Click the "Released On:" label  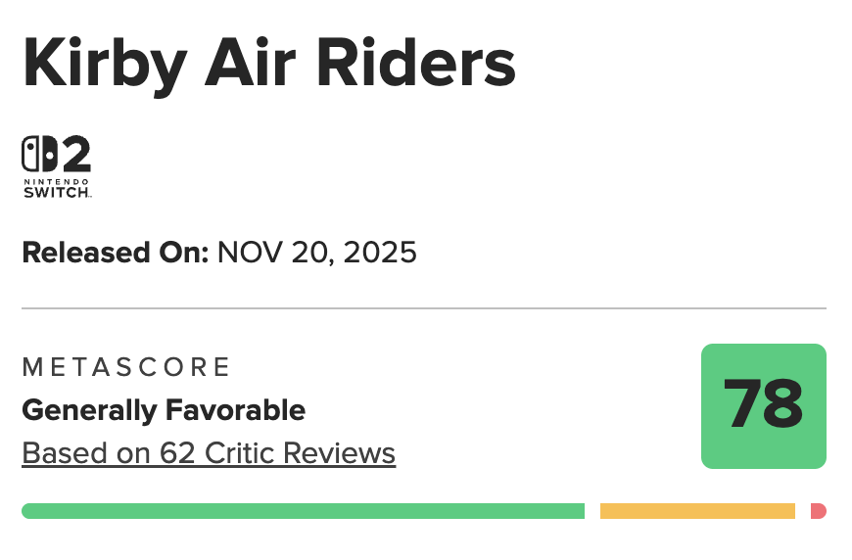click(116, 253)
